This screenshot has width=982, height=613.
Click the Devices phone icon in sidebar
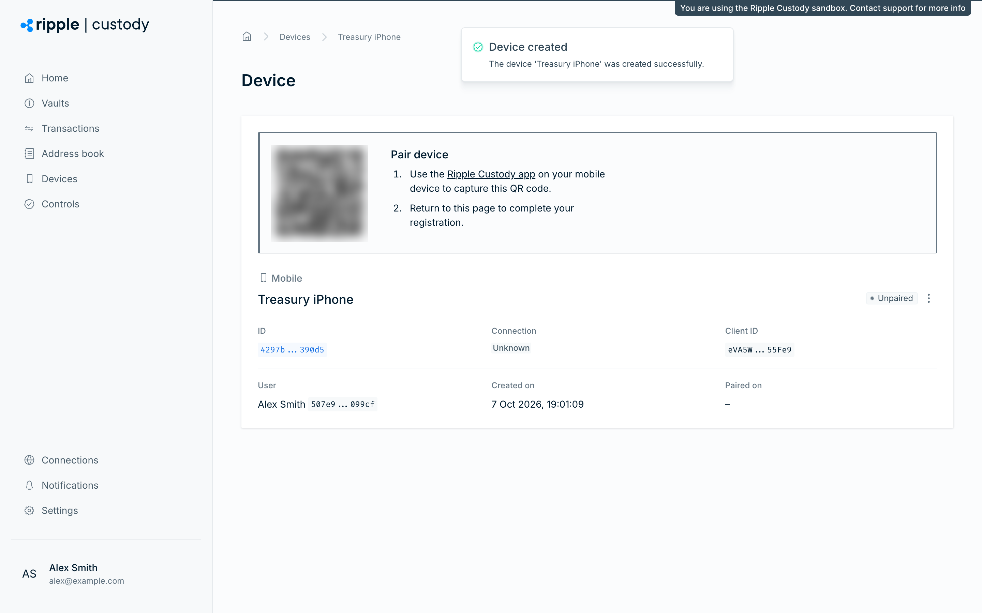point(29,179)
